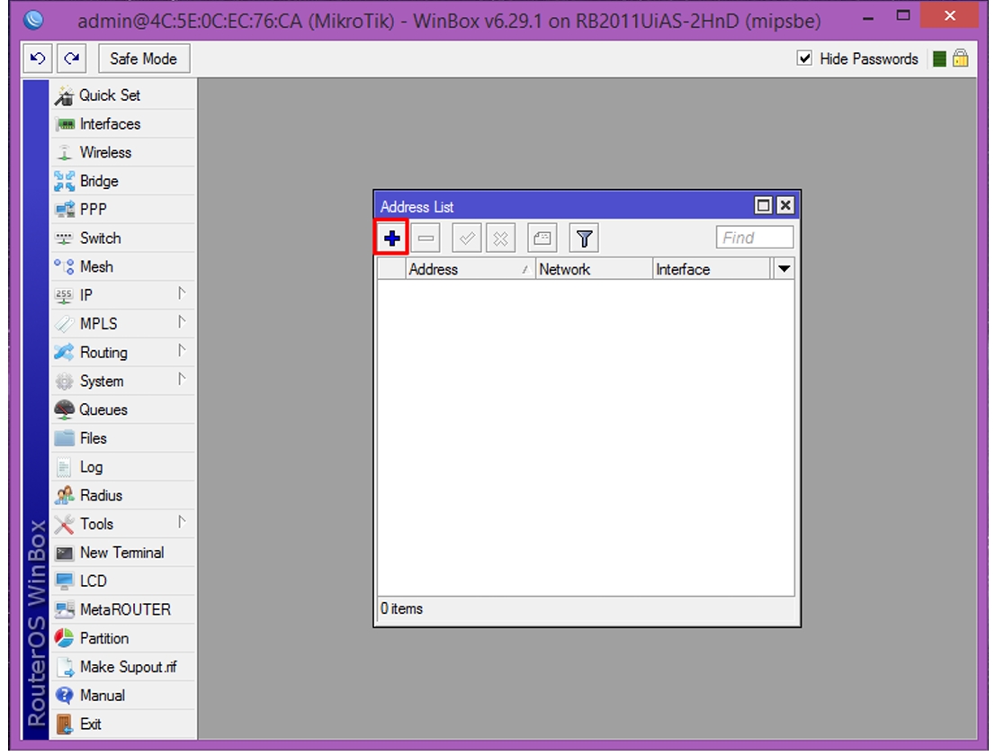Open the Interfaces menu item
This screenshot has height=756, width=995.
122,124
